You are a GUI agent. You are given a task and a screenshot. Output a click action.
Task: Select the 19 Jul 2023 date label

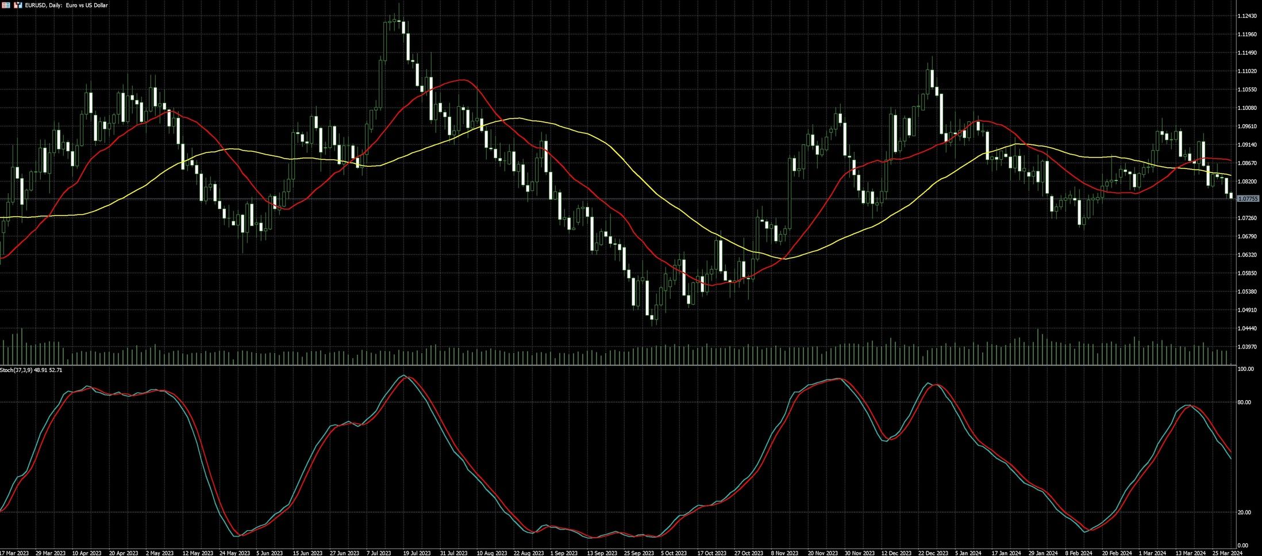[417, 553]
